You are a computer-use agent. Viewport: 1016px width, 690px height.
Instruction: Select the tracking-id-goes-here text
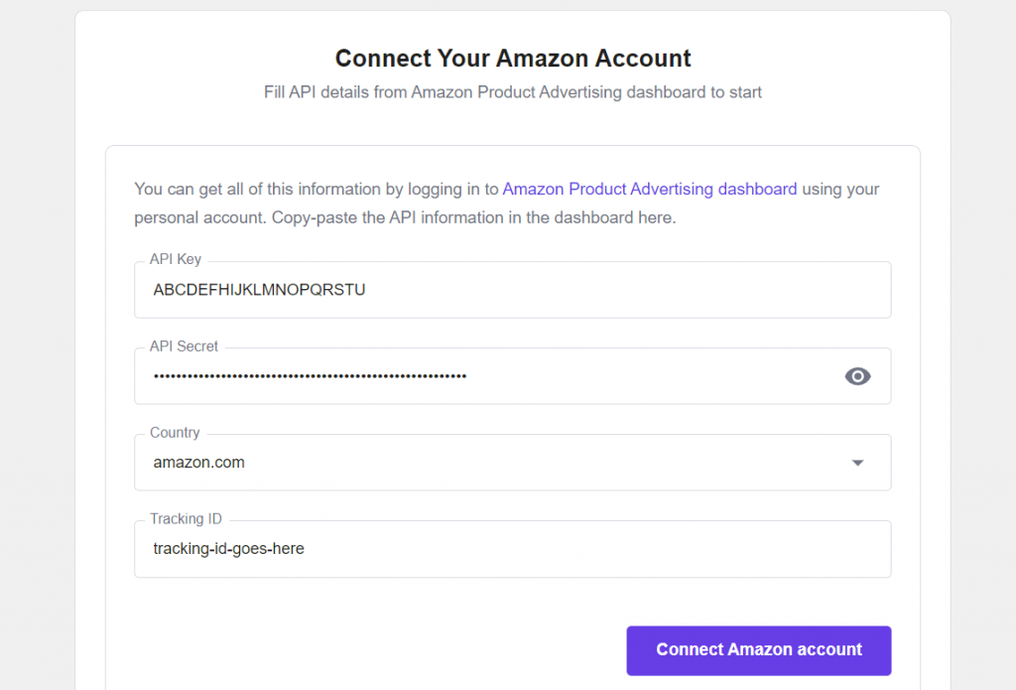coord(228,548)
